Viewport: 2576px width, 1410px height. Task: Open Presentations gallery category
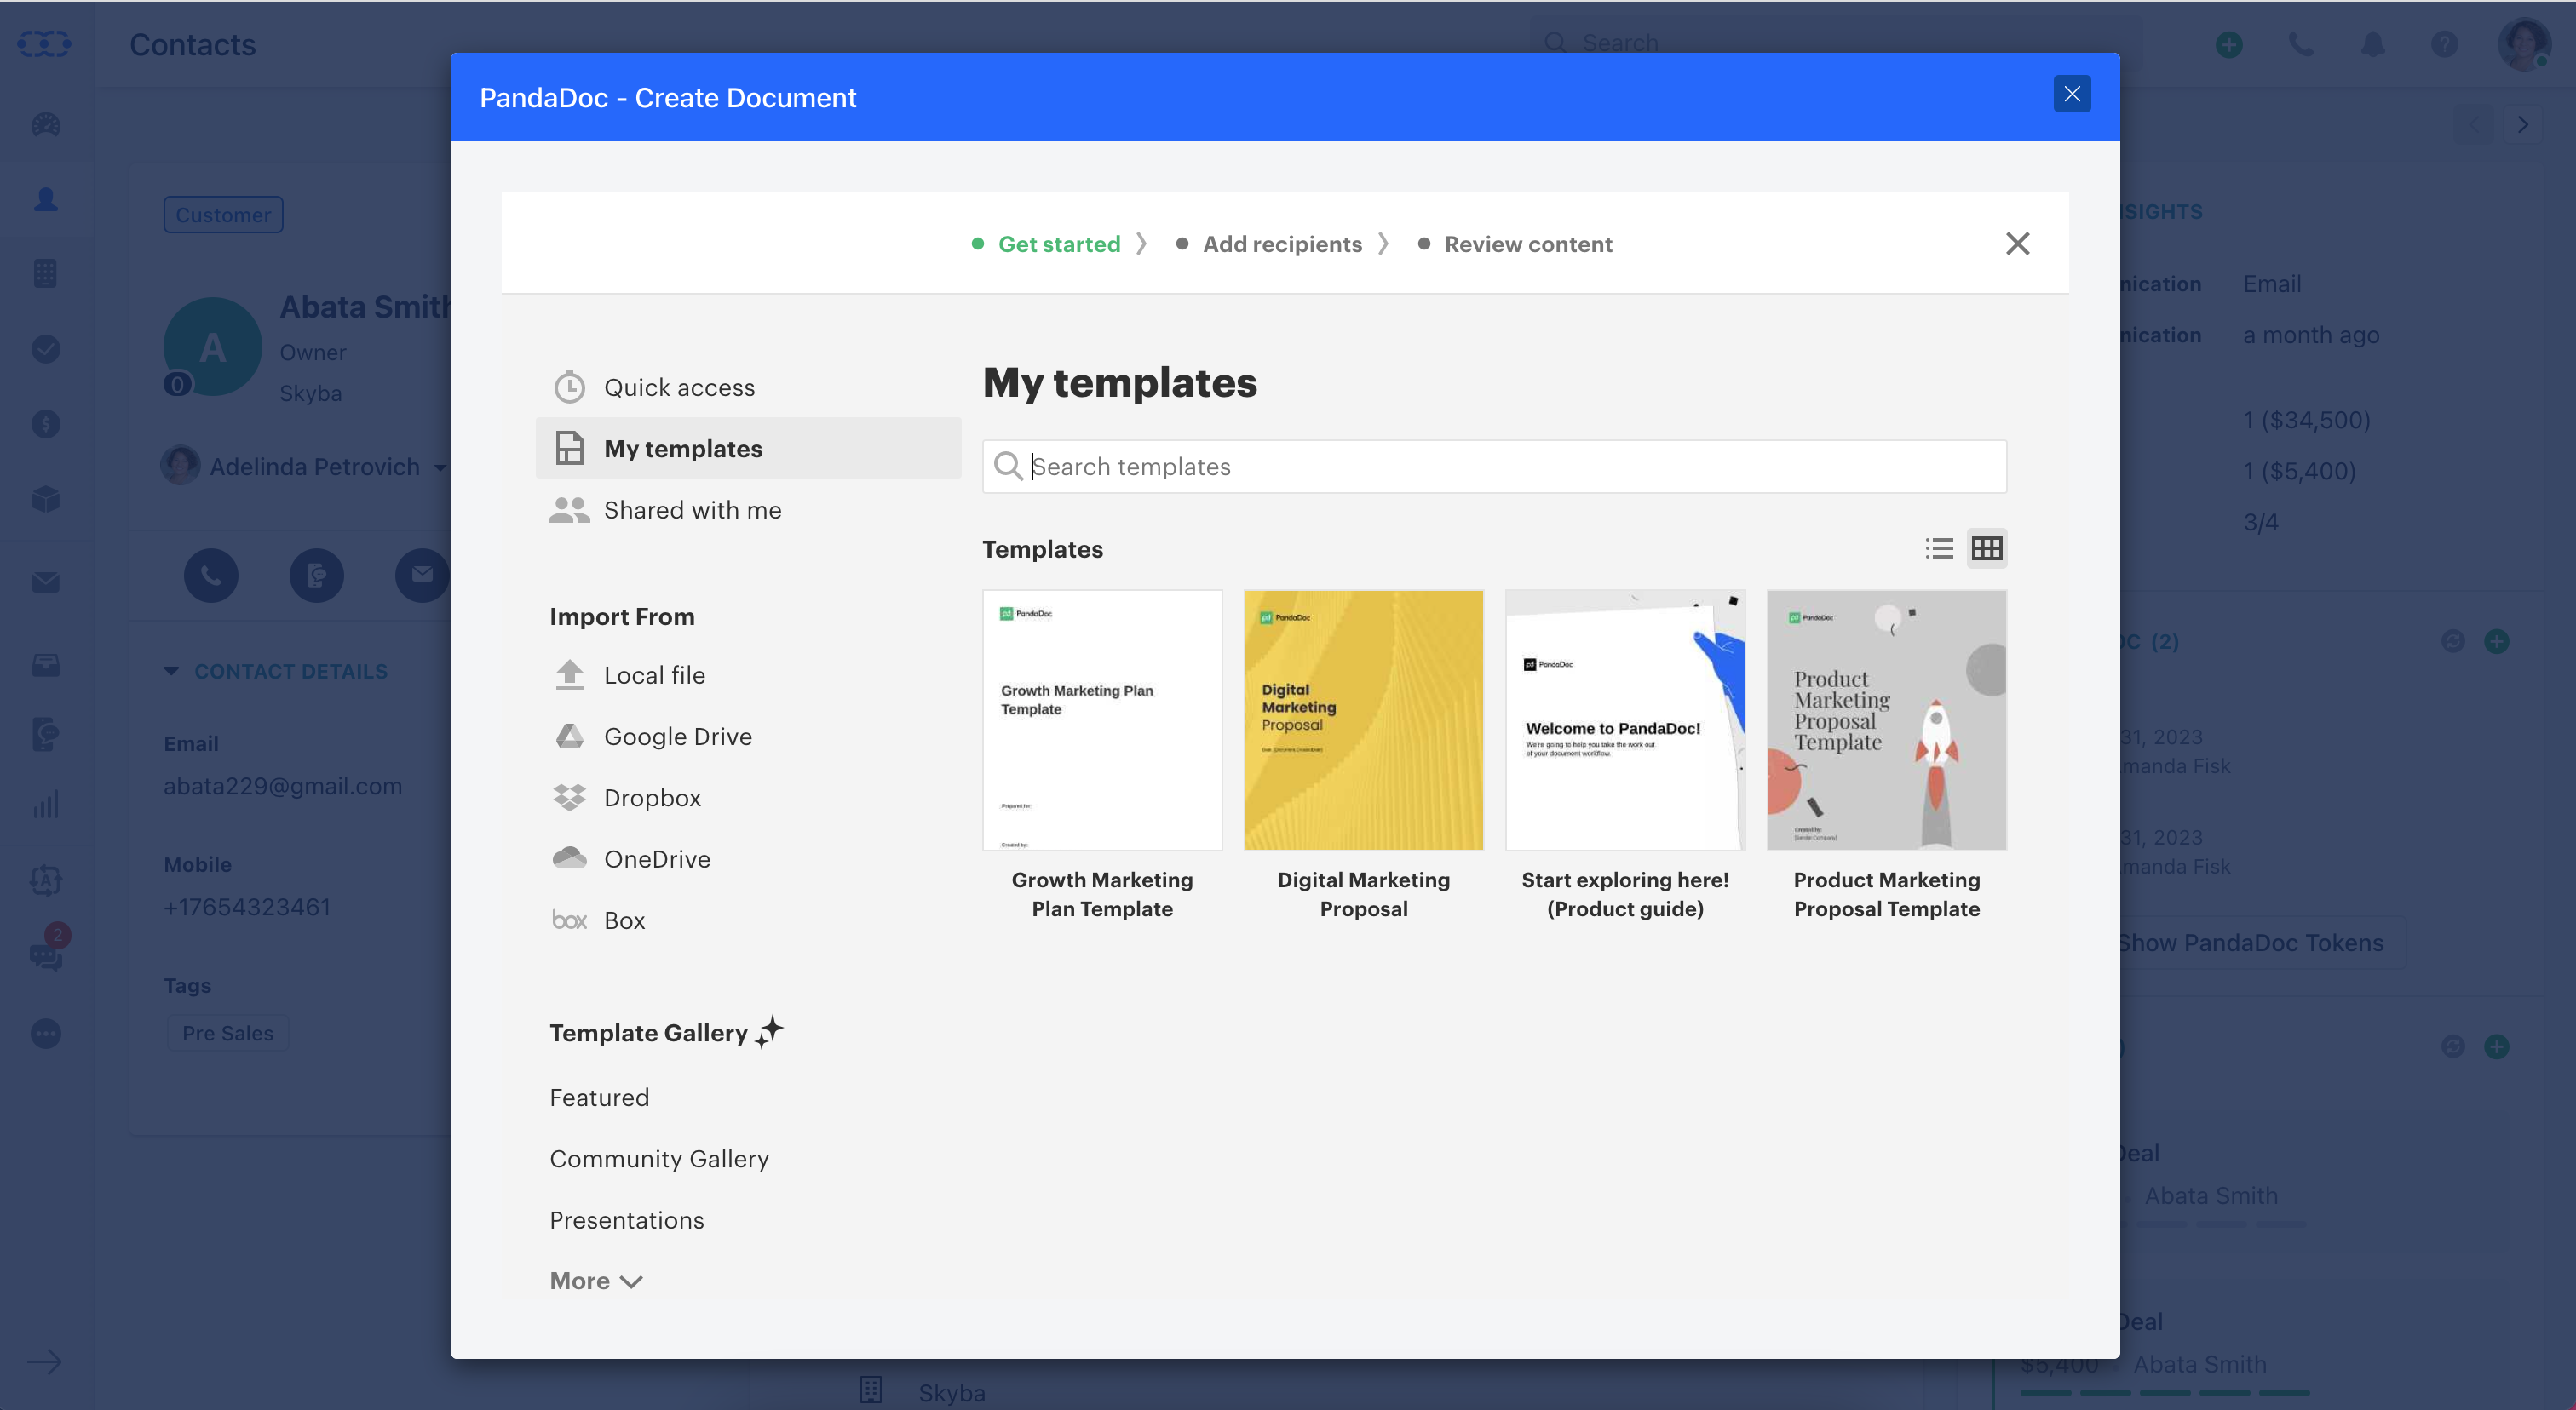[627, 1220]
